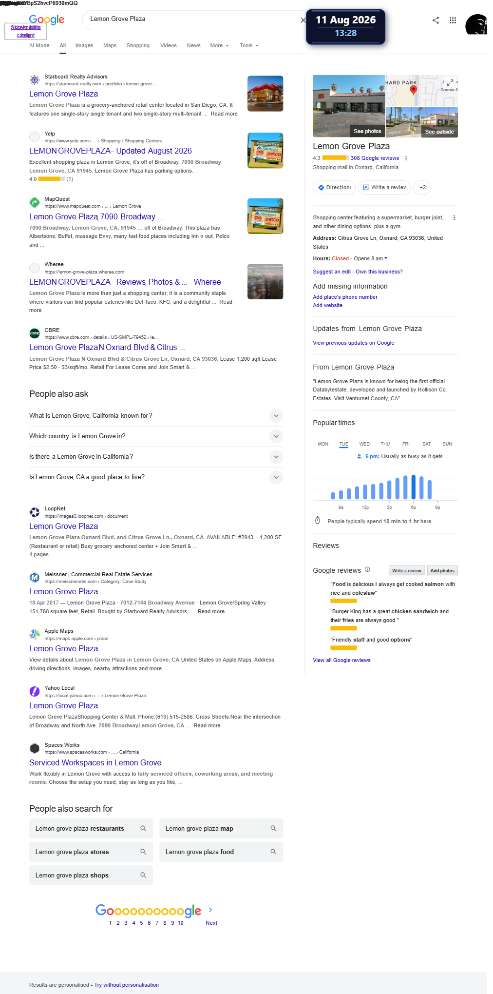Open the Google apps grid icon
The height and width of the screenshot is (994, 493).
point(453,20)
